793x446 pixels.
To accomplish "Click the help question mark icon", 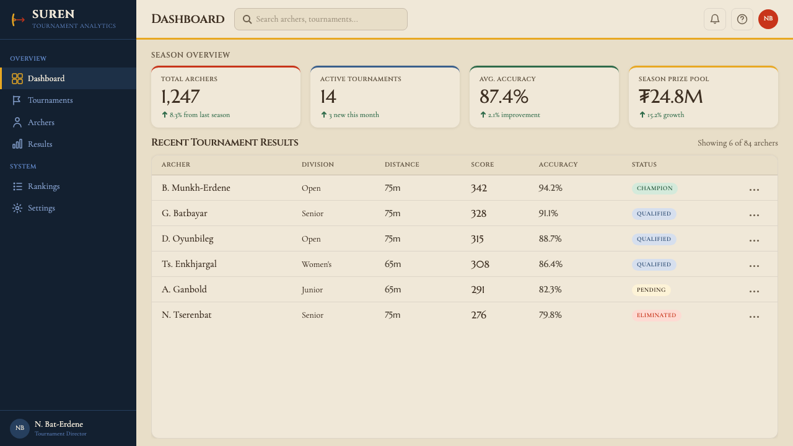I will pyautogui.click(x=742, y=19).
